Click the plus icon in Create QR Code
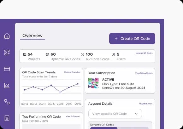Viewport: 183px width, 129px height. click(116, 39)
